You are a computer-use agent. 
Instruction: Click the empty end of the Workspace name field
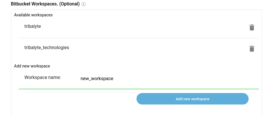[x=215, y=79]
